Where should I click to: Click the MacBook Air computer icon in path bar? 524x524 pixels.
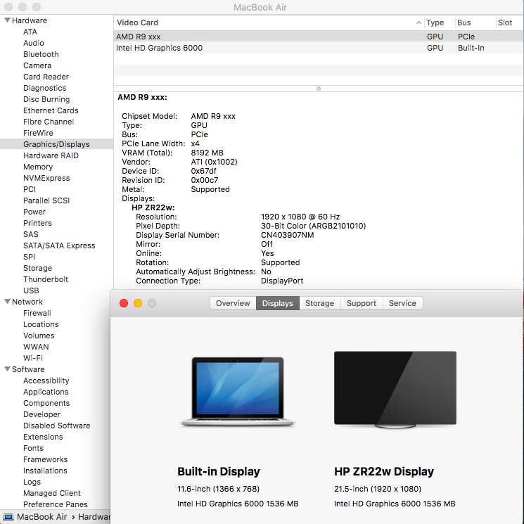8,517
